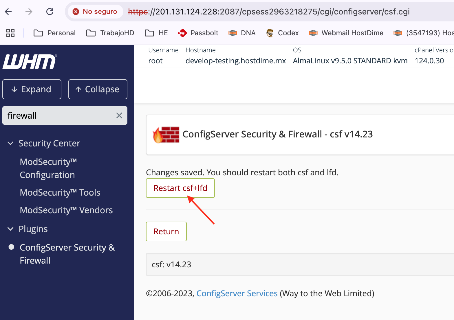This screenshot has height=320, width=454.
Task: Expand all sidebar menu sections
Action: click(32, 89)
